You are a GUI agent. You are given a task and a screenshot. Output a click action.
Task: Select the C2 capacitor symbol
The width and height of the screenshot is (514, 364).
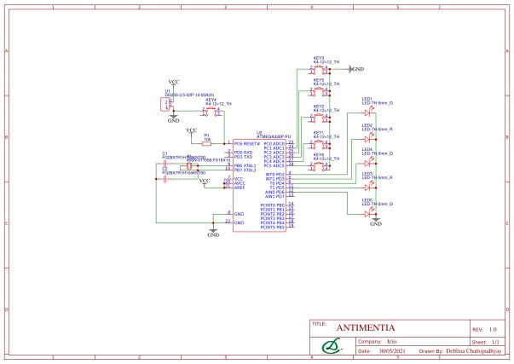(165, 179)
